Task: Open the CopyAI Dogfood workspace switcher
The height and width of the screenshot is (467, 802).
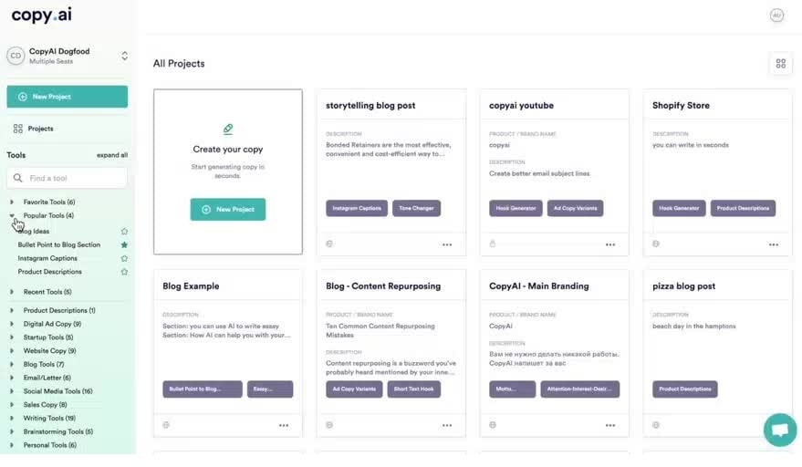Action: pos(124,56)
